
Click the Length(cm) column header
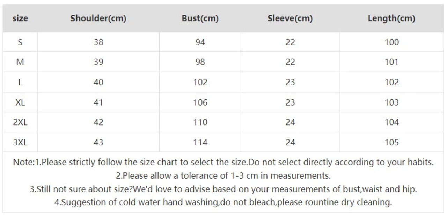[391, 19]
